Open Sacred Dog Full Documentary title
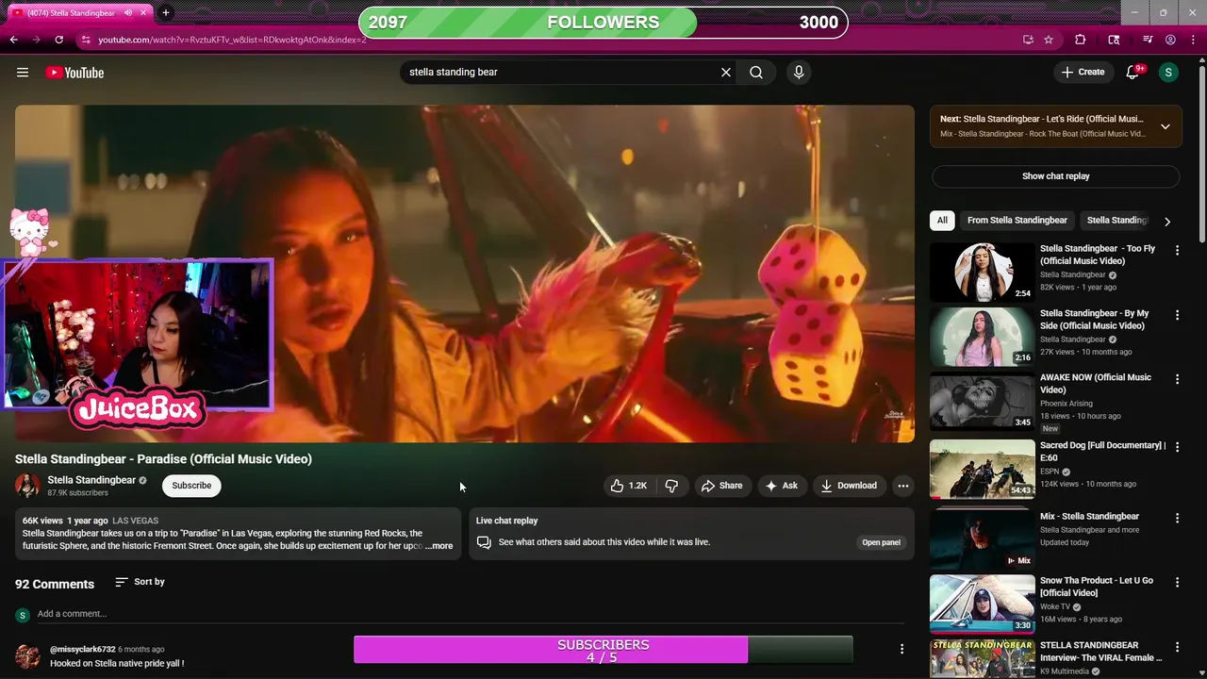 [x=1101, y=451]
